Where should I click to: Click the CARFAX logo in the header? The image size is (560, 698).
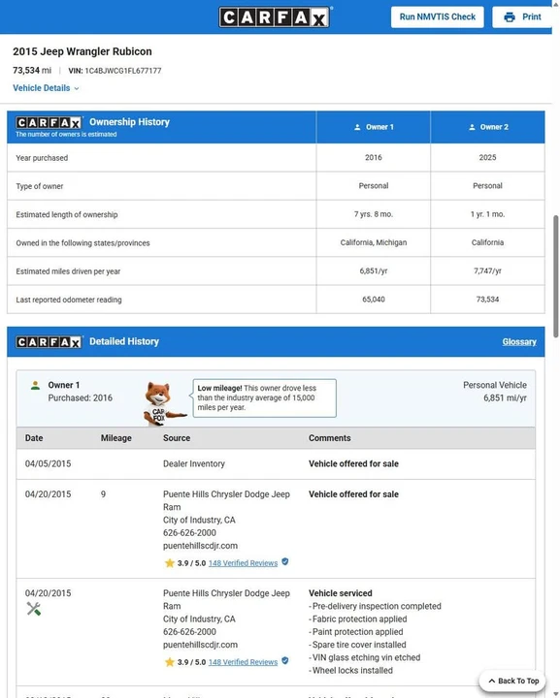tap(275, 17)
